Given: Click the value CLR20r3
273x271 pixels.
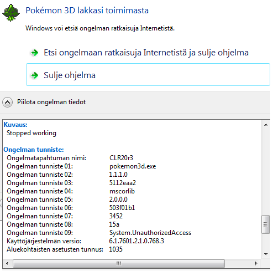Looking at the screenshot, I should point(121,158).
